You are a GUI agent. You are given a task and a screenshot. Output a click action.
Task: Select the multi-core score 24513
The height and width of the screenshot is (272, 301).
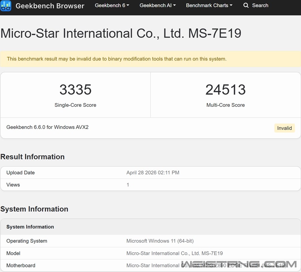225,90
